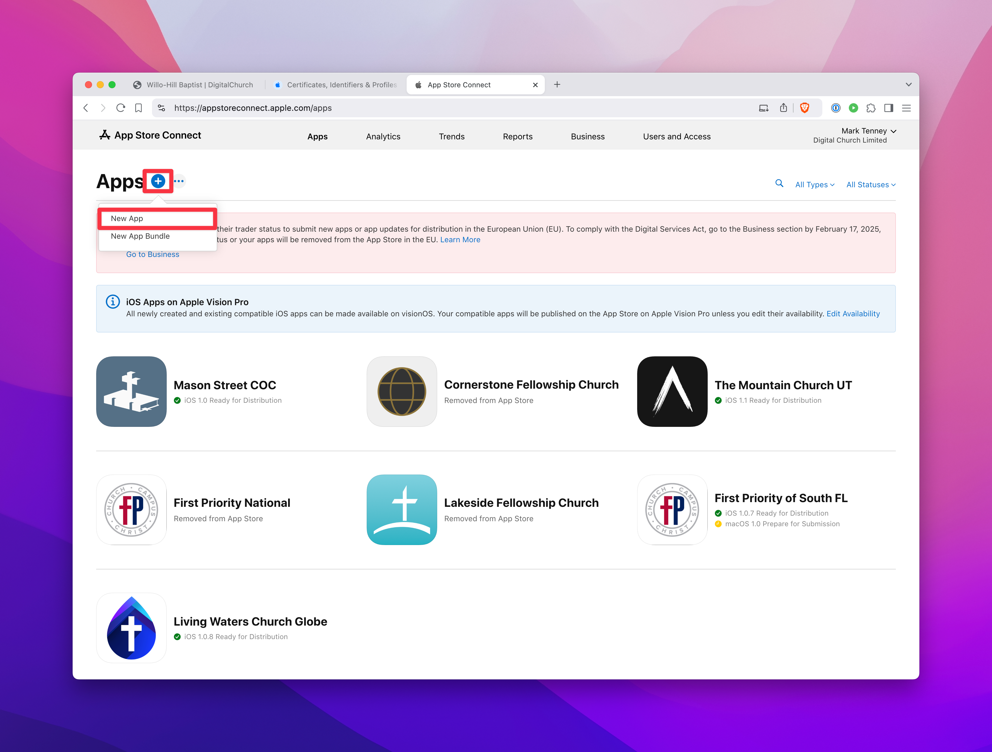Viewport: 992px width, 752px height.
Task: Click the Go to Business option
Action: click(x=152, y=254)
